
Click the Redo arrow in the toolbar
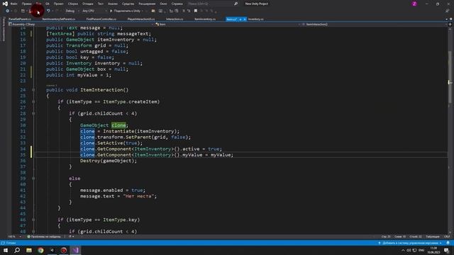click(57, 11)
